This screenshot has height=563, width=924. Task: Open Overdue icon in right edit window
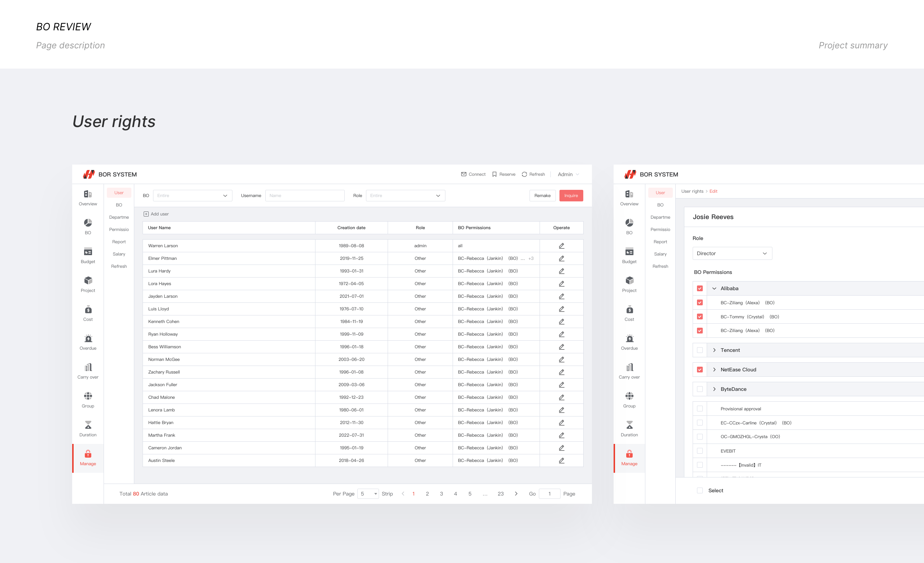pos(629,339)
